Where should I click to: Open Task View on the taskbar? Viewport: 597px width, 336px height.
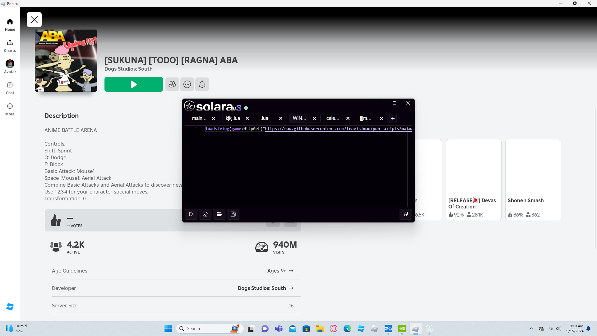(x=251, y=329)
